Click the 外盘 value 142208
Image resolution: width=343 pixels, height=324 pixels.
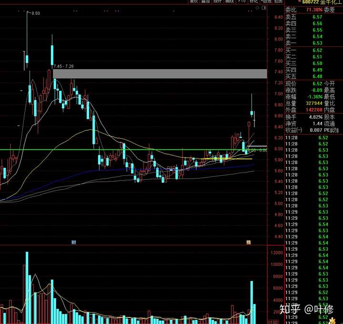coord(314,110)
